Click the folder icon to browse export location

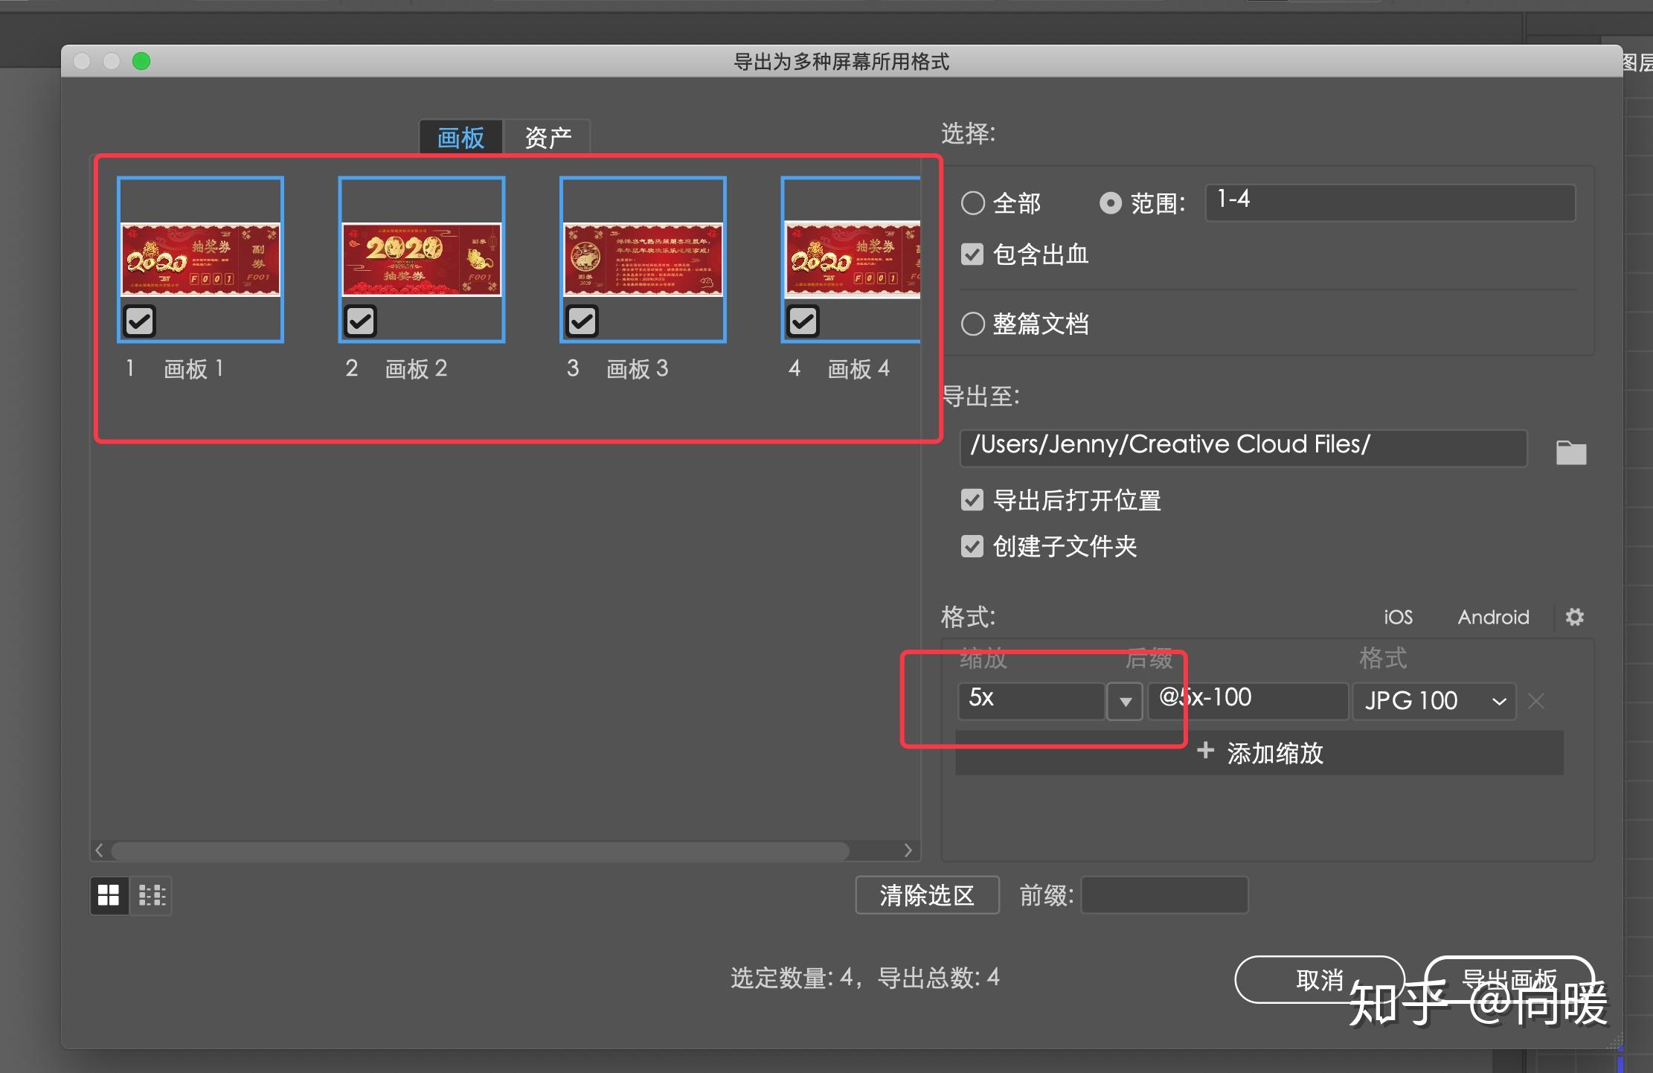coord(1570,452)
